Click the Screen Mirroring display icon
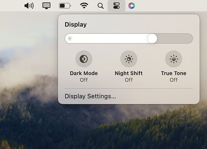Viewport: 207px width, 149px height. point(47,6)
